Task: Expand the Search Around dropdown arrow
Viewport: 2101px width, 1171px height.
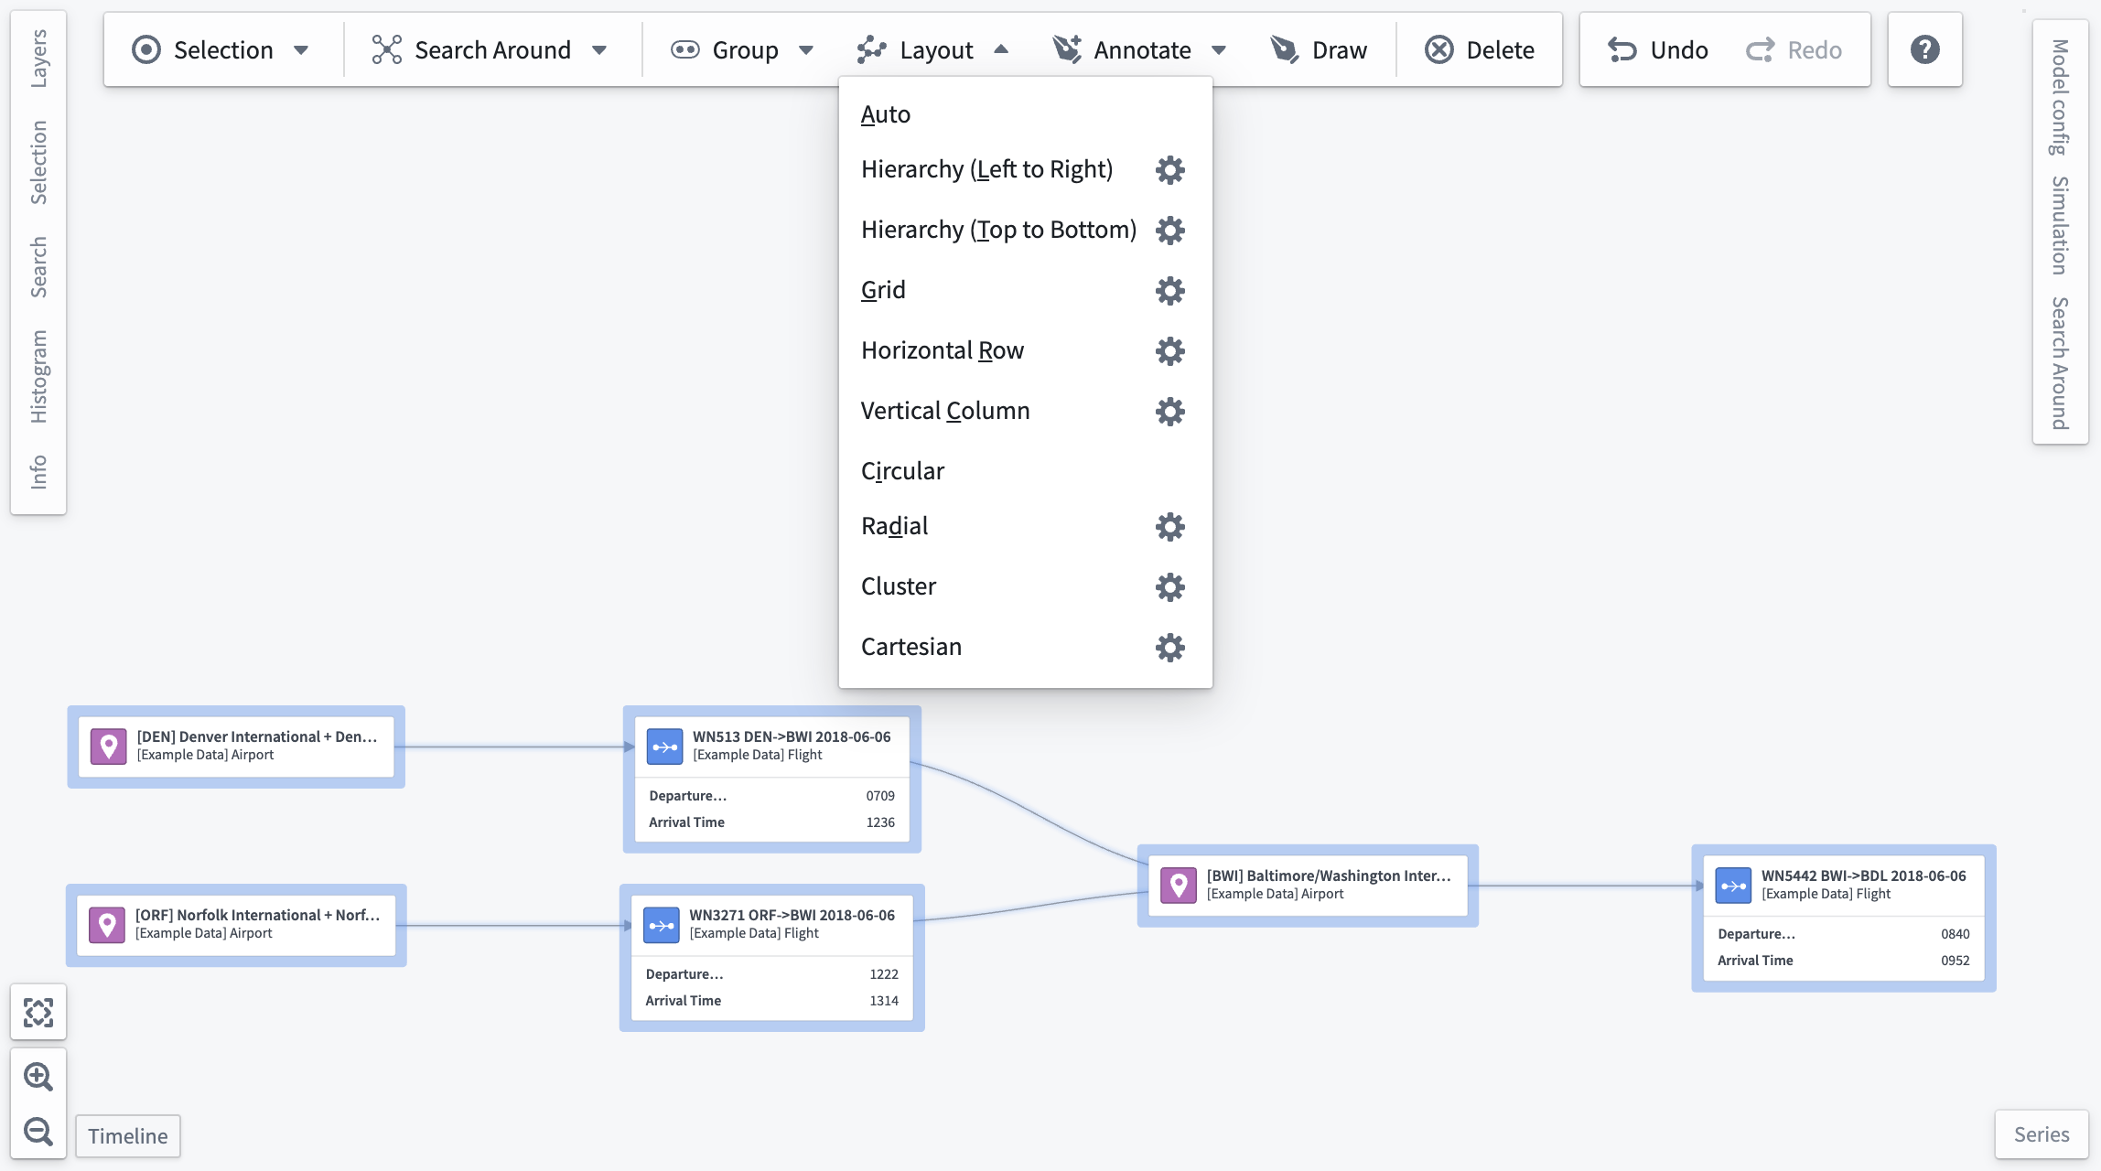Action: click(599, 50)
